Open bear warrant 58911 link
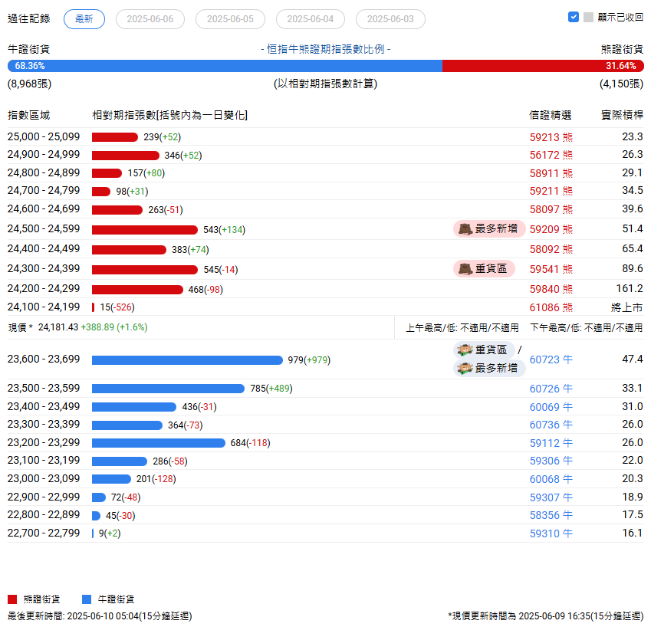The height and width of the screenshot is (627, 651). point(551,173)
